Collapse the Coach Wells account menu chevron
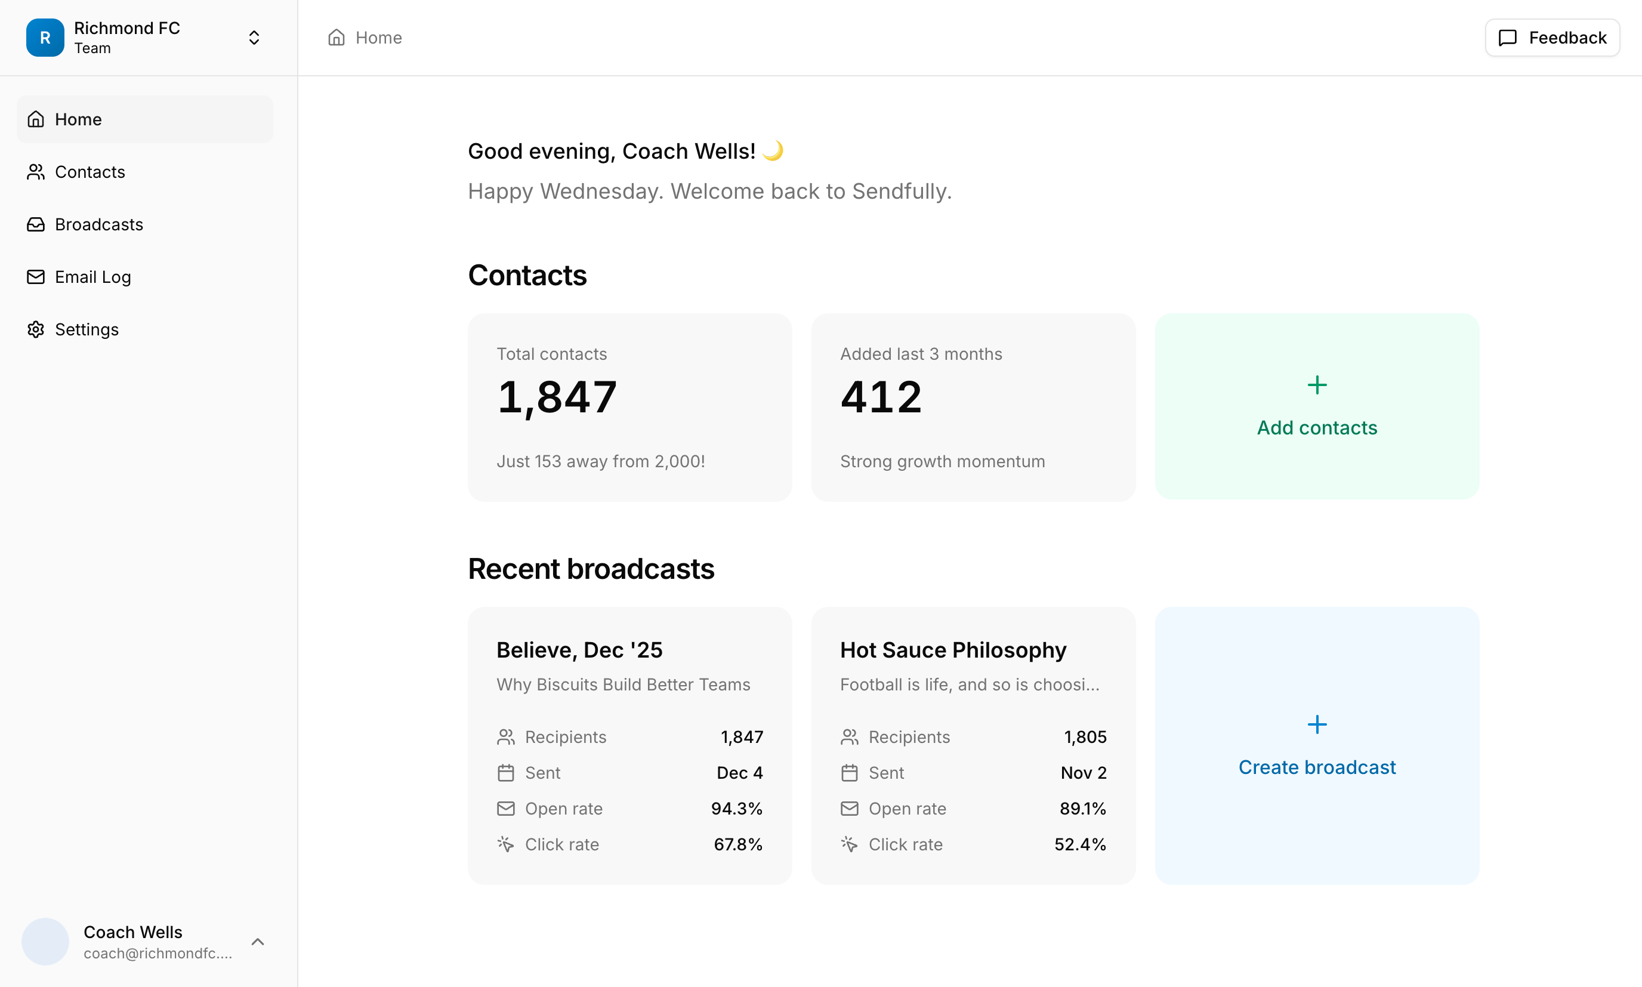This screenshot has width=1642, height=987. [x=258, y=941]
